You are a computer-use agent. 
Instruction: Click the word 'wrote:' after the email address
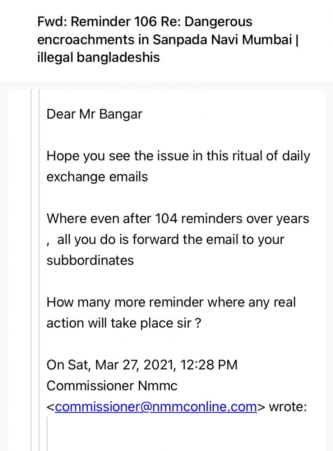pos(288,407)
